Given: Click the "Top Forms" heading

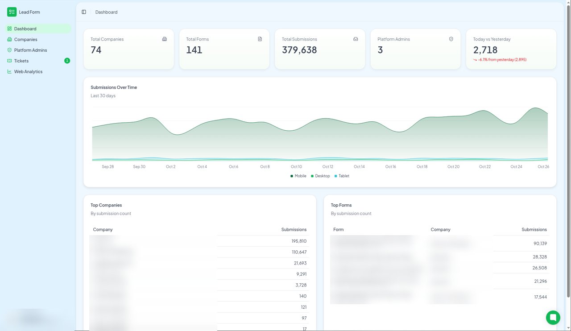Looking at the screenshot, I should click(341, 205).
